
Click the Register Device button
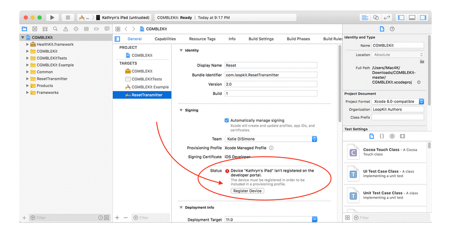point(248,191)
